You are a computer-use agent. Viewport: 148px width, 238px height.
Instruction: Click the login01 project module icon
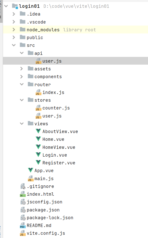coord(15,6)
